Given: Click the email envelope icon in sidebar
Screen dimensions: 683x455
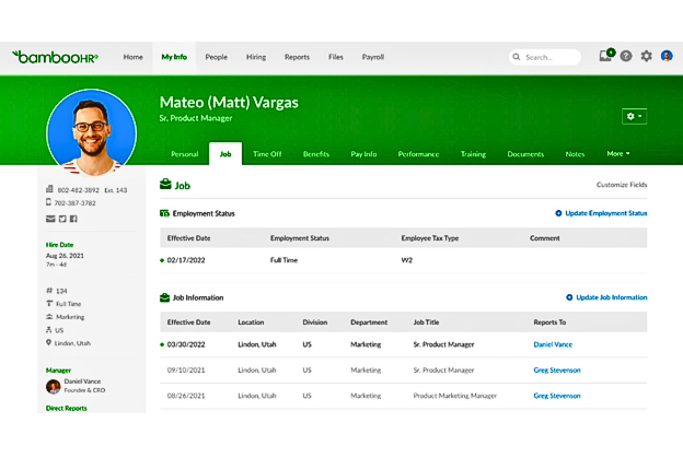Looking at the screenshot, I should point(50,219).
